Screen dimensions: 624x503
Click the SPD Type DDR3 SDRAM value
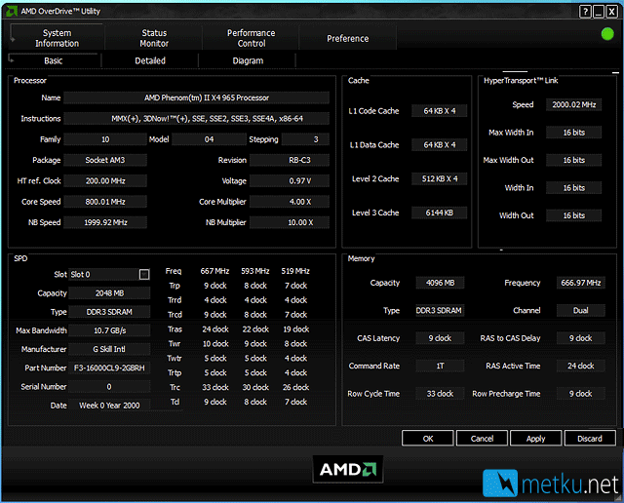[109, 312]
